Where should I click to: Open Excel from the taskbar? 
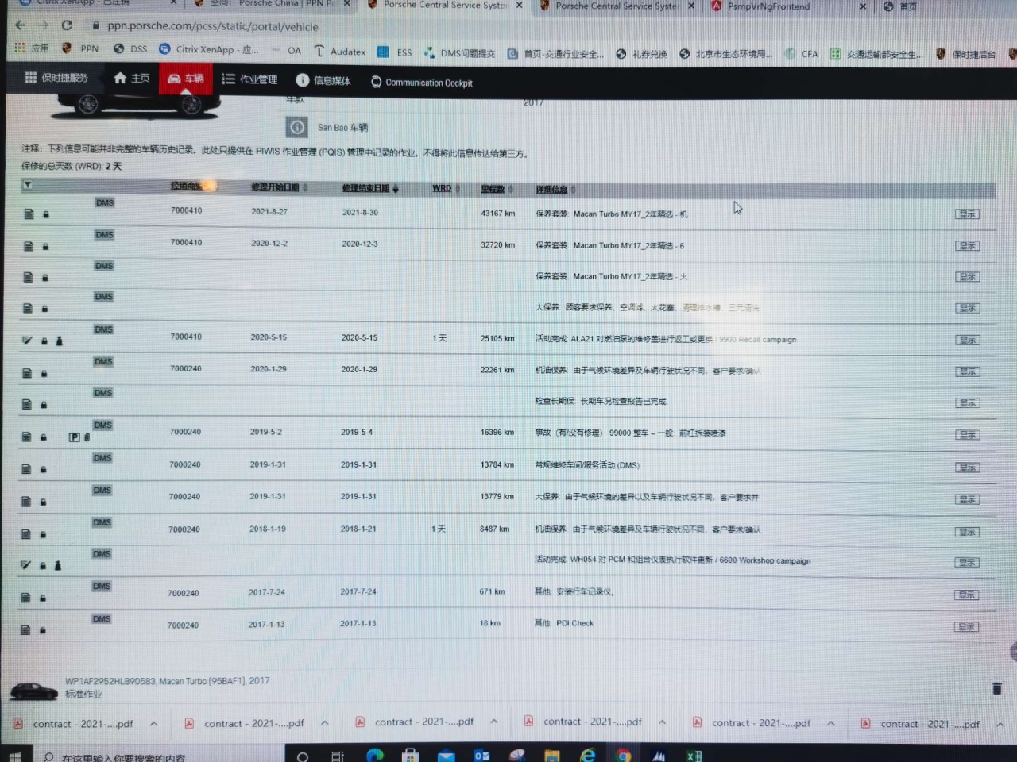(694, 756)
